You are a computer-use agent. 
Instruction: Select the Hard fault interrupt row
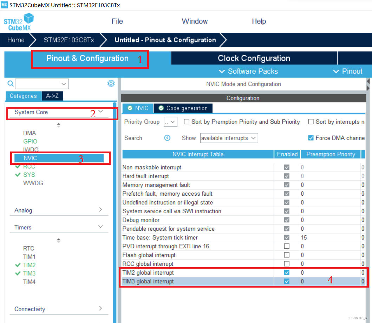(243, 176)
